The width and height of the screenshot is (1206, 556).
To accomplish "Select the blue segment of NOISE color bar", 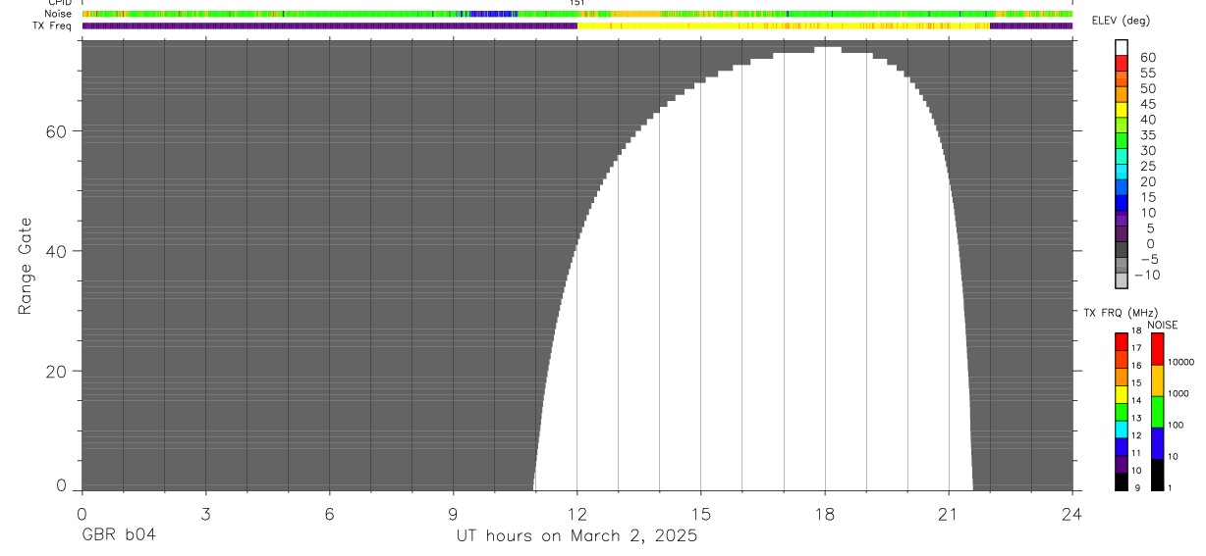I will (x=1157, y=443).
